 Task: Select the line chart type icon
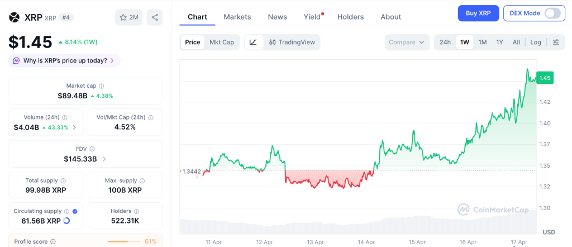(253, 42)
